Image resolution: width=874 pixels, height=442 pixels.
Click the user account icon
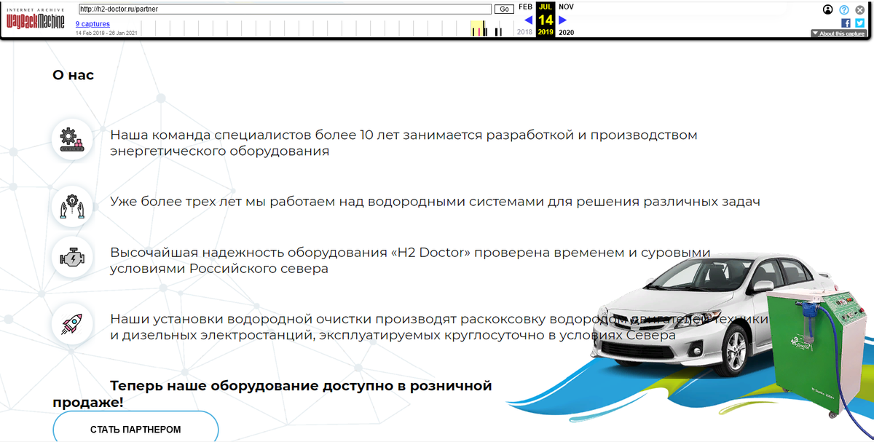828,9
